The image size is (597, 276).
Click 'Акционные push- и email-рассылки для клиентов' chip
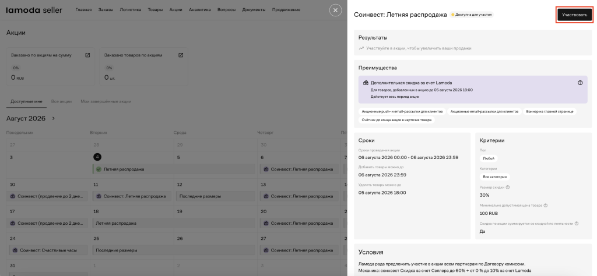(402, 111)
